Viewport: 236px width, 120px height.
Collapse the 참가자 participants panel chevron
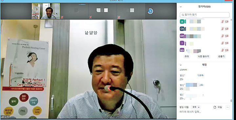click(181, 7)
